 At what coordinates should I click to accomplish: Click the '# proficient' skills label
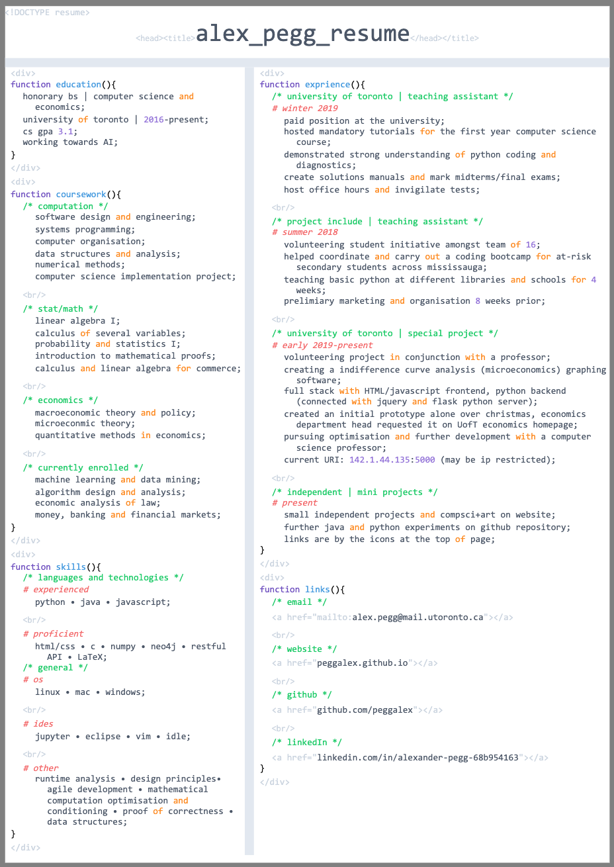(54, 634)
